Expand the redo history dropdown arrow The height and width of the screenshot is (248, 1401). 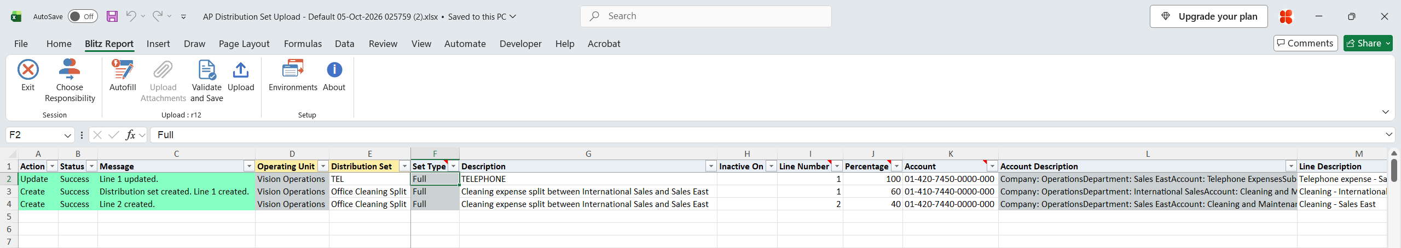coord(169,16)
